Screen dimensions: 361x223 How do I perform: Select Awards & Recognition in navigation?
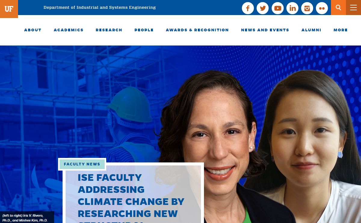point(197,30)
